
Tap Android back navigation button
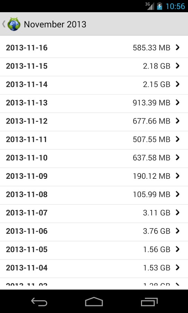39,302
